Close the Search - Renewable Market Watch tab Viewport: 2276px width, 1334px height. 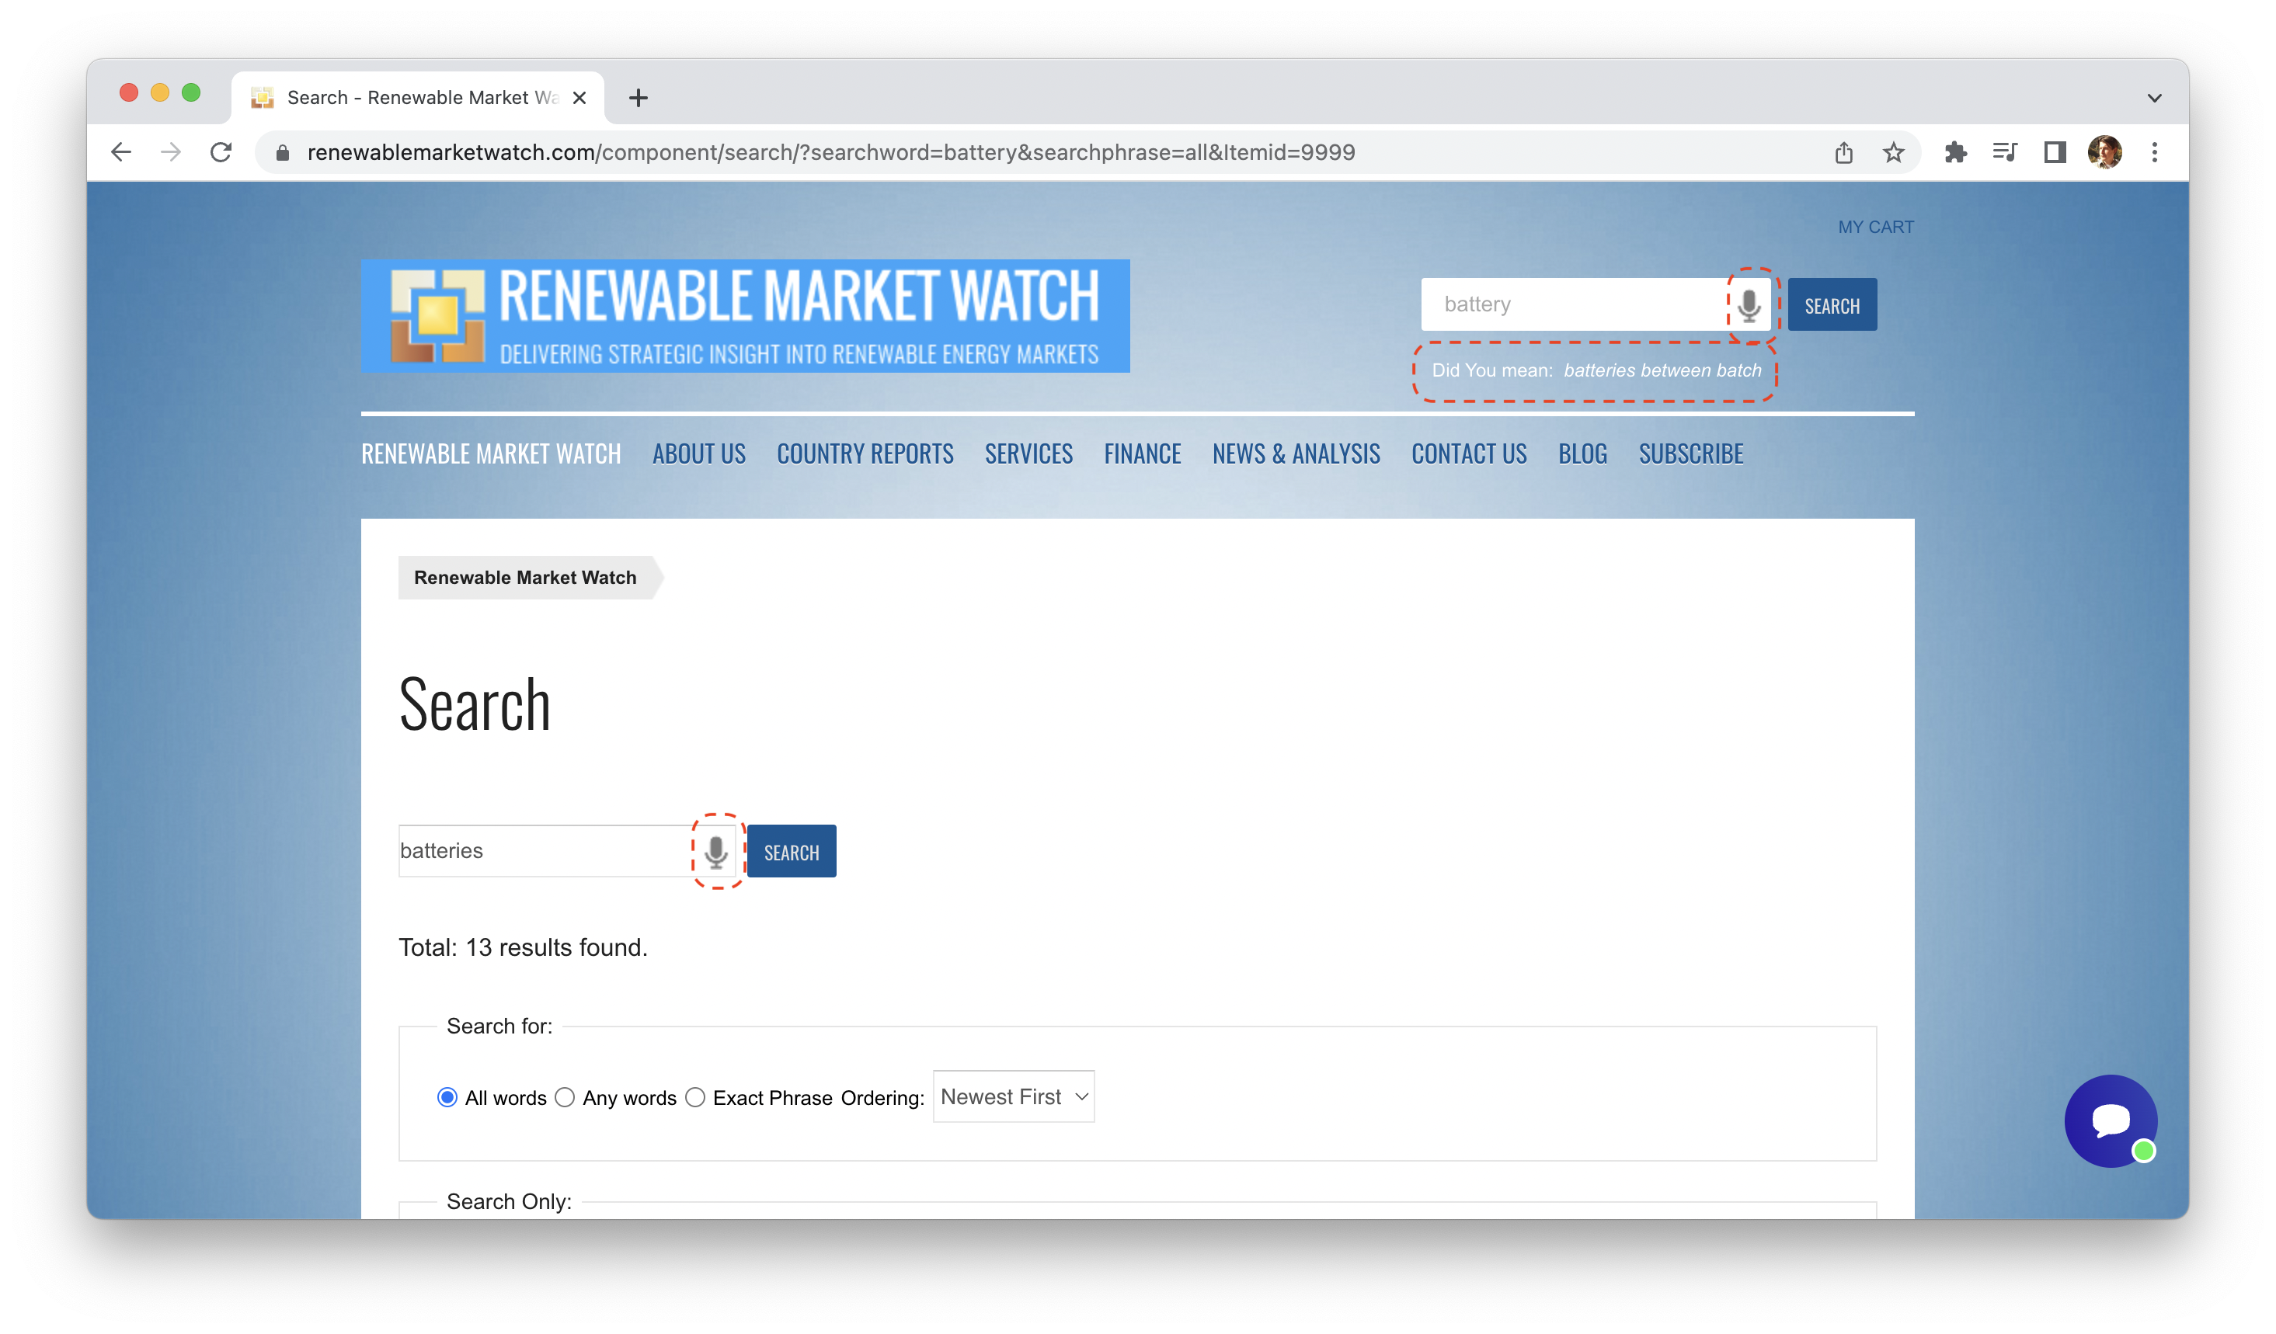coord(579,98)
